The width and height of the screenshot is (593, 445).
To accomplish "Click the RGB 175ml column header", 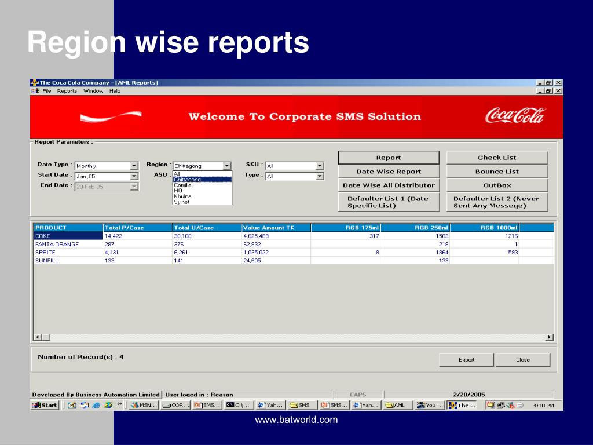I will point(346,228).
